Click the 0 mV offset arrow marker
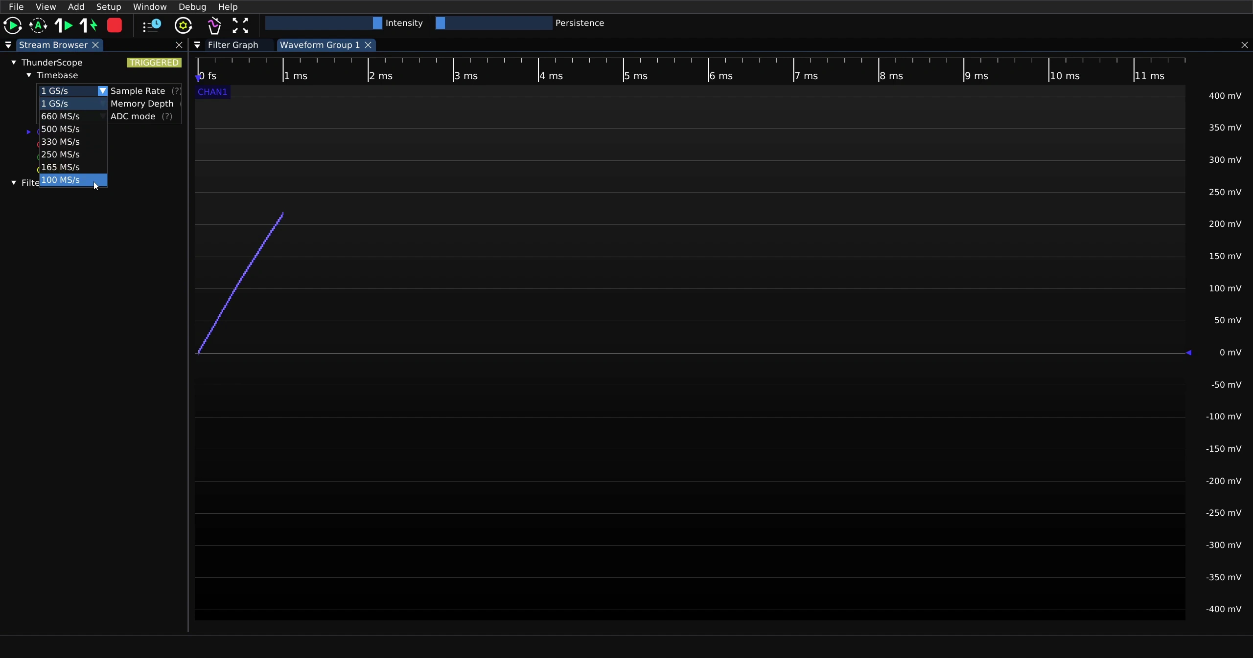1253x658 pixels. pos(1188,352)
